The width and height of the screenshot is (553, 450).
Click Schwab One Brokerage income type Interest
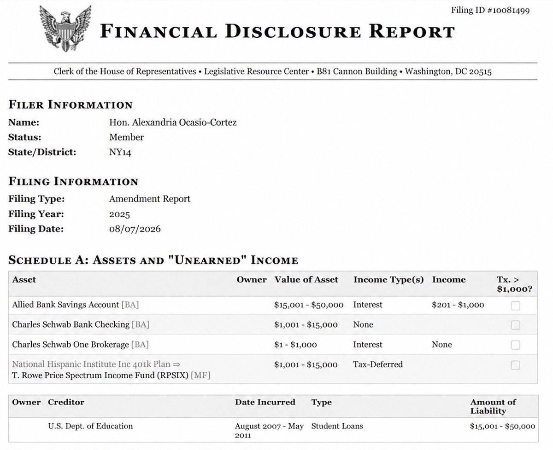[x=368, y=344]
